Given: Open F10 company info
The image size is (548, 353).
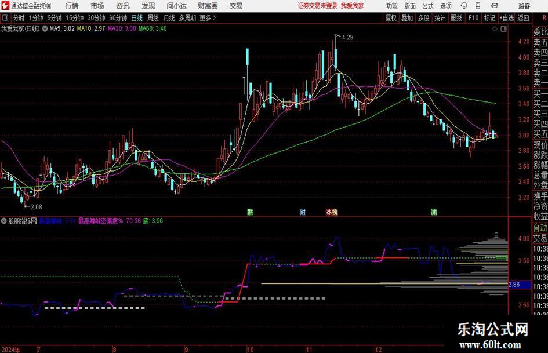Looking at the screenshot, I should [474, 18].
